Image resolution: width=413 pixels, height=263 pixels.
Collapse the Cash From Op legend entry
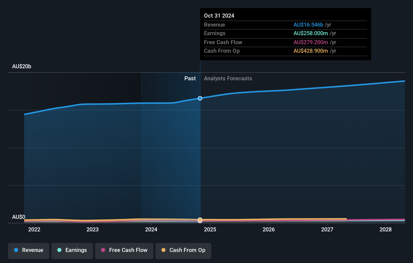[183, 250]
